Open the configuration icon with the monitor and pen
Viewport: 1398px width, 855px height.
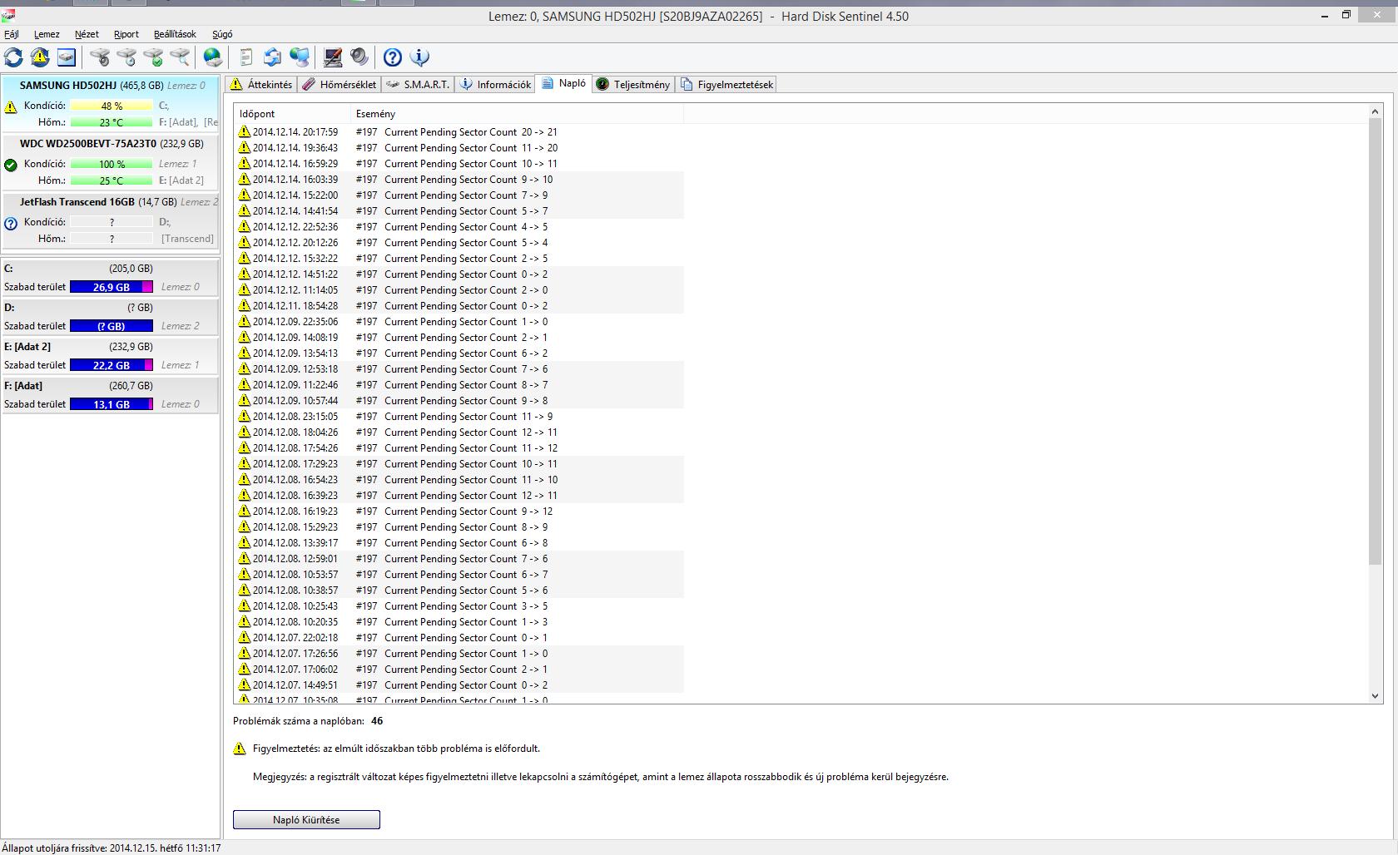point(333,57)
